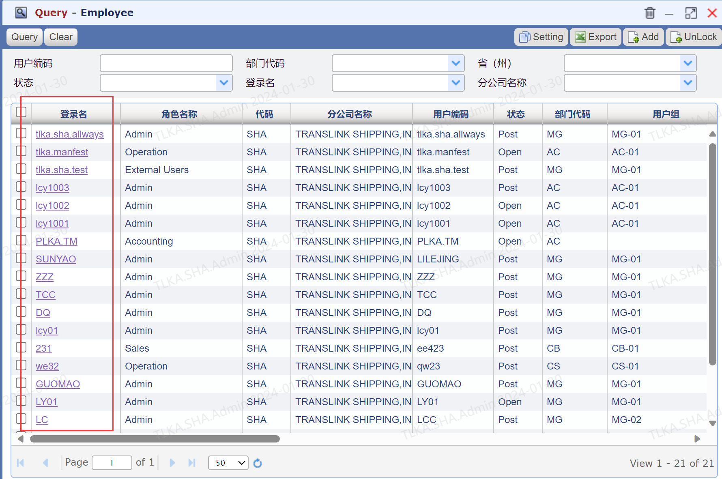Open the tlka.sha.allways employee link
The image size is (722, 479).
tap(70, 134)
